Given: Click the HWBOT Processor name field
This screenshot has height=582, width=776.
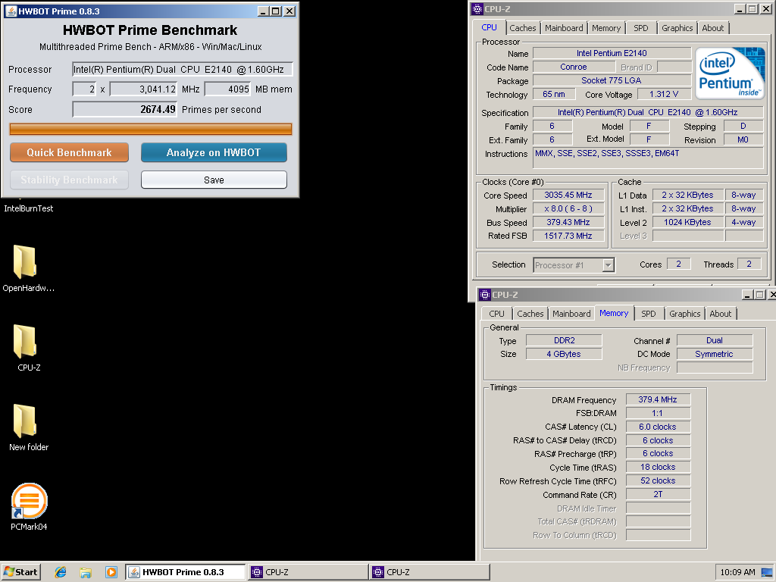Looking at the screenshot, I should (x=183, y=69).
